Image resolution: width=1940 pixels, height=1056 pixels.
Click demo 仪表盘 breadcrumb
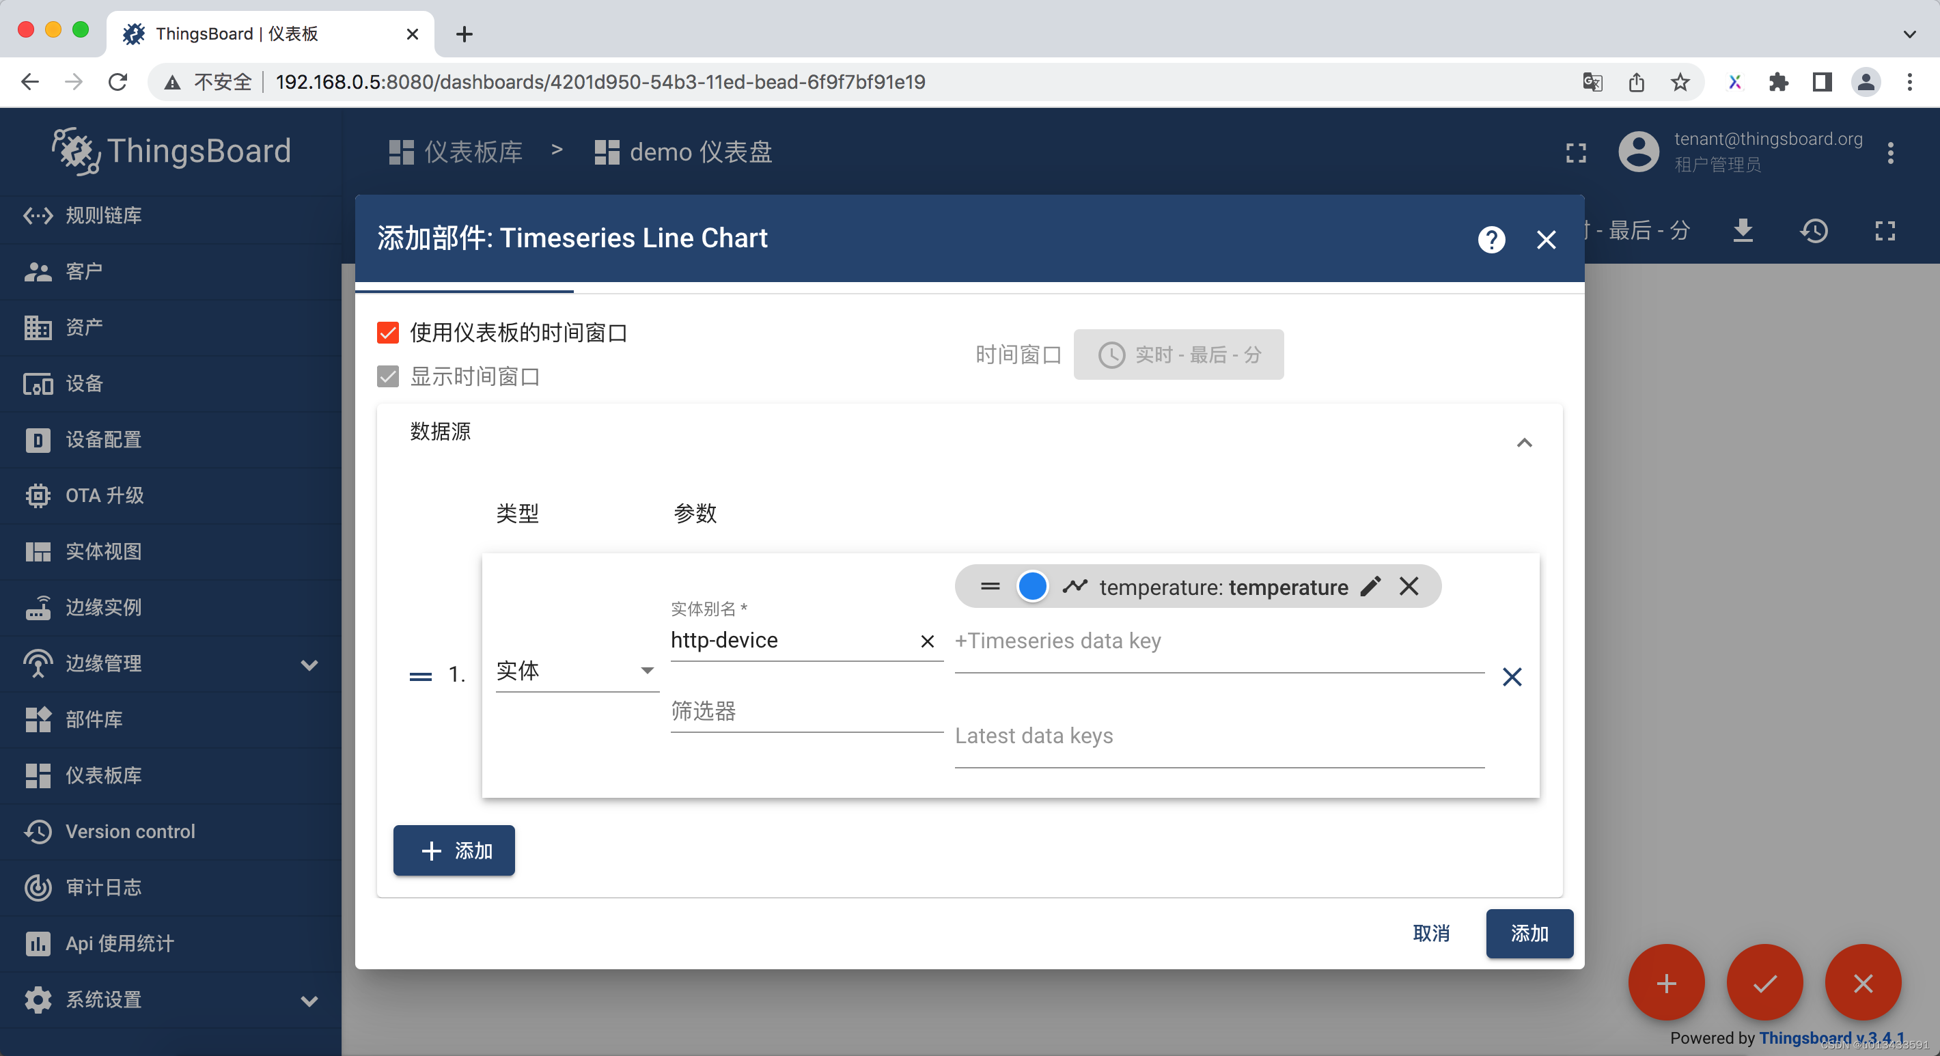coord(683,152)
